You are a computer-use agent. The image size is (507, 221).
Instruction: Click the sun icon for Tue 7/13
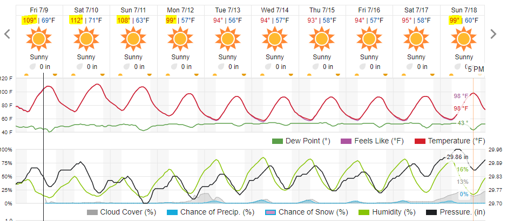228,39
